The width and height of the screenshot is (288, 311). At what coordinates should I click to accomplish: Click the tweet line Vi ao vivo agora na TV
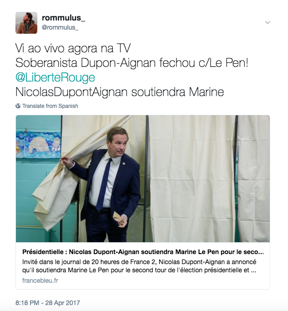[x=73, y=48]
